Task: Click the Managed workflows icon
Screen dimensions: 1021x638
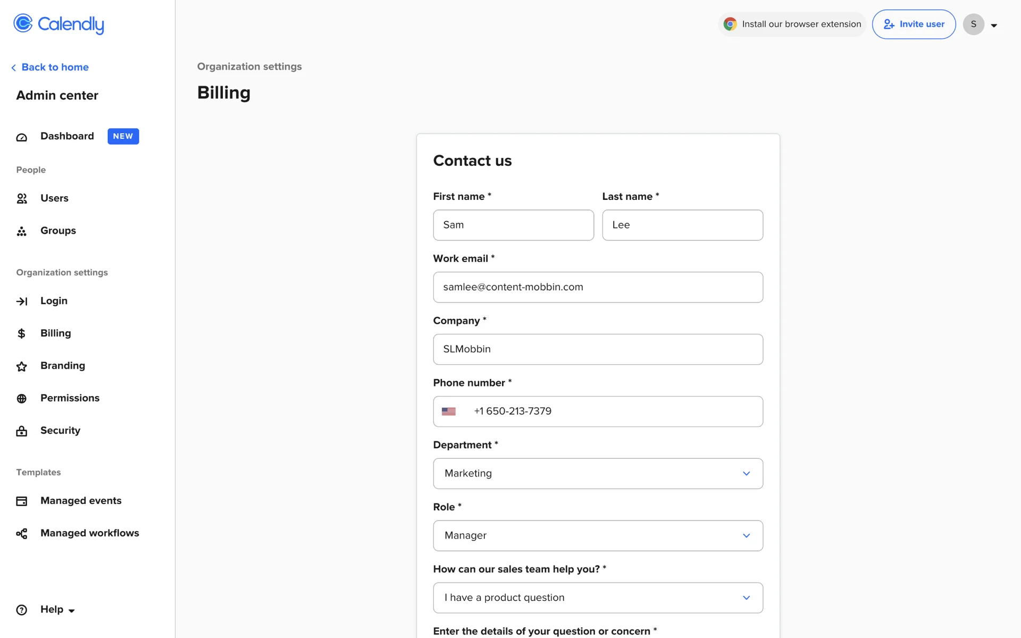Action: tap(21, 533)
